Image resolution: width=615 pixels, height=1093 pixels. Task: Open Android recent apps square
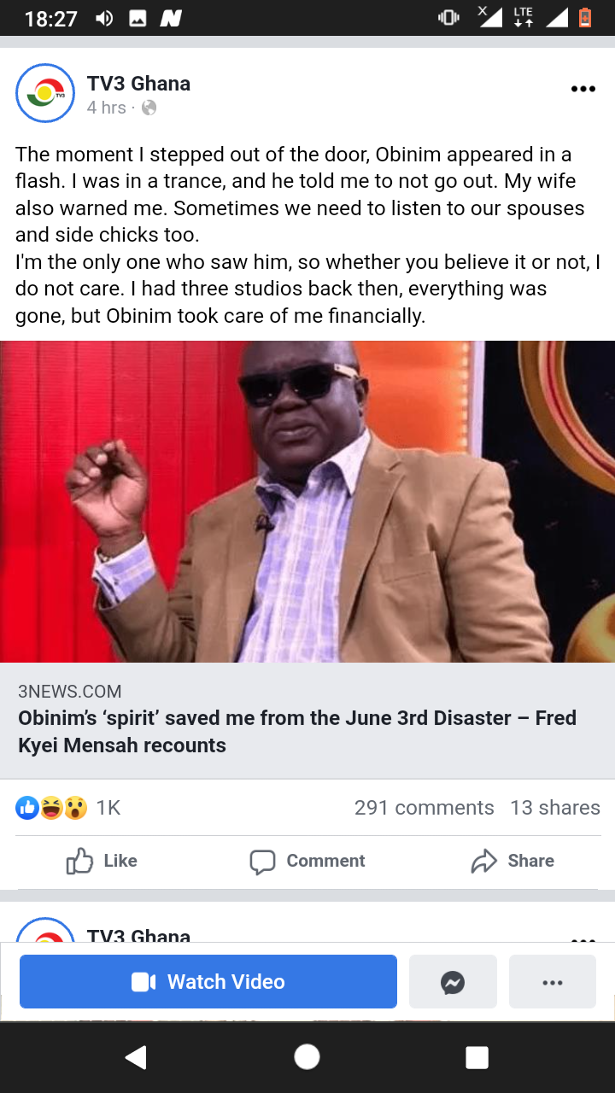[x=477, y=1057]
